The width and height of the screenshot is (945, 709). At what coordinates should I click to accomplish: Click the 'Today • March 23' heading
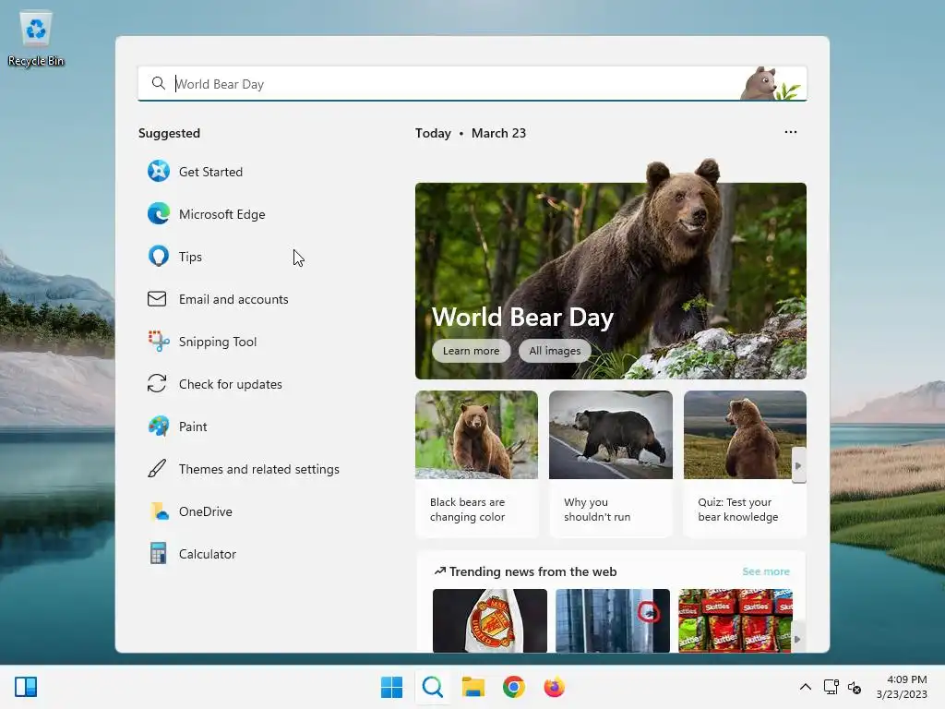470,133
